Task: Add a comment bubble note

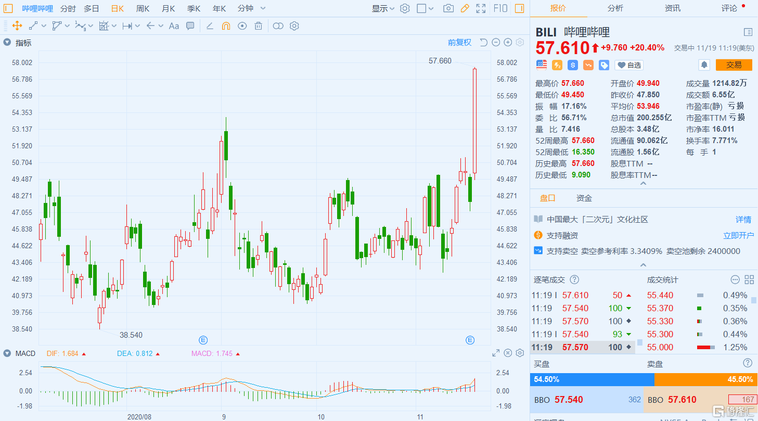Action: point(190,25)
